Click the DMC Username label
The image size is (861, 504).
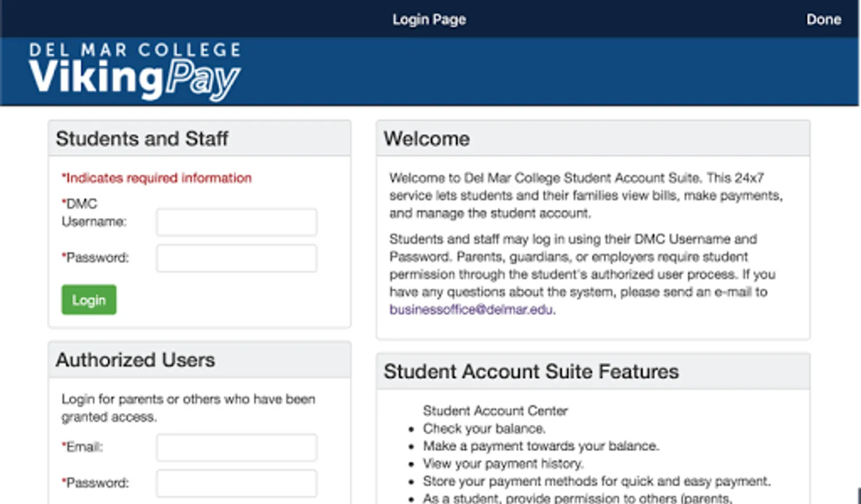pos(94,212)
